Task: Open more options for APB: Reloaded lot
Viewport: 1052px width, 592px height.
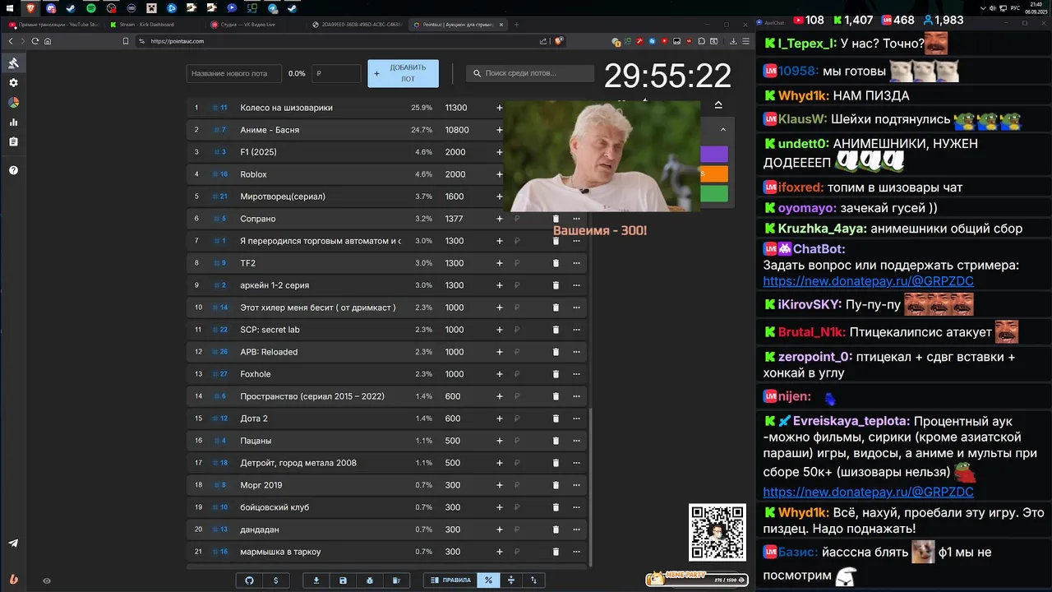Action: pos(577,352)
